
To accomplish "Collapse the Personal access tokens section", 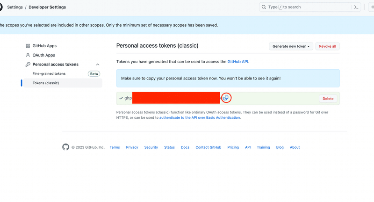I will pyautogui.click(x=98, y=65).
